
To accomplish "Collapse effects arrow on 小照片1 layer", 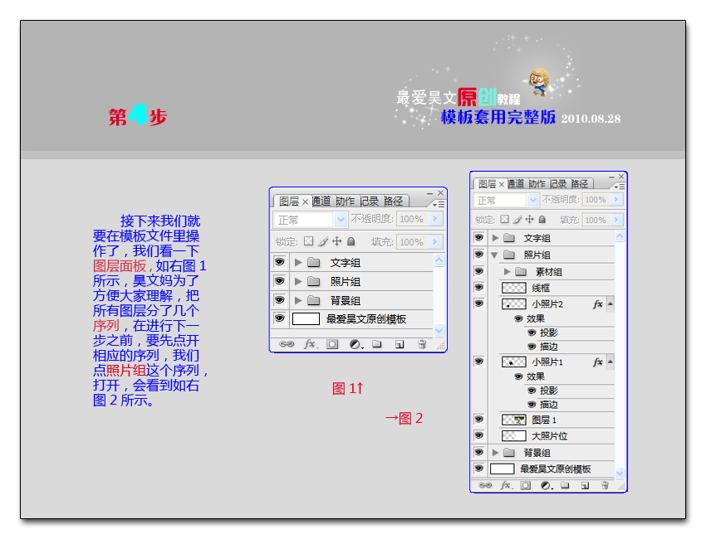I will (x=610, y=362).
